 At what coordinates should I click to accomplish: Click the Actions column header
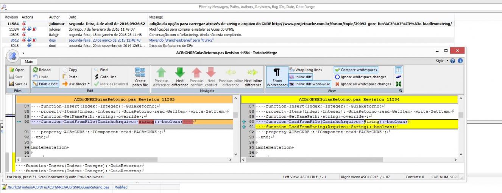28,17
